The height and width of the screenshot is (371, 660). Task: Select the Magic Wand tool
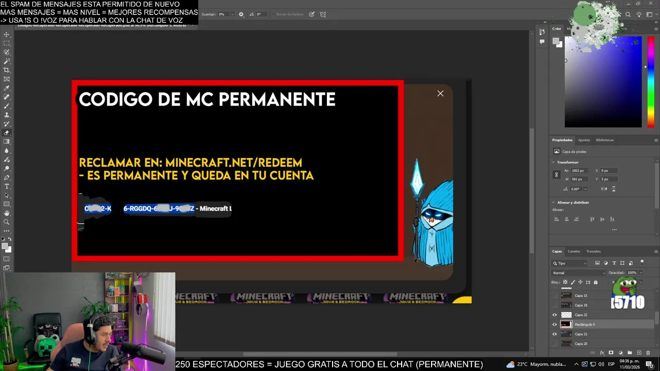(7, 61)
